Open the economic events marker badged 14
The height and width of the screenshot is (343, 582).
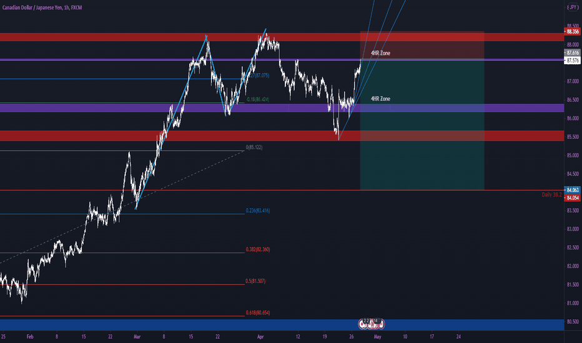point(375,321)
